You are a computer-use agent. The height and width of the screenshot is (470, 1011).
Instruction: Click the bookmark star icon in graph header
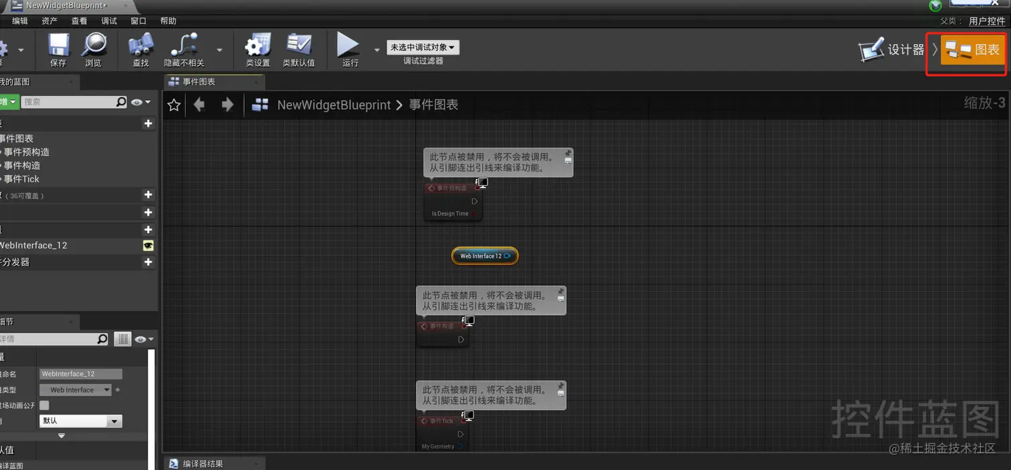click(x=174, y=105)
